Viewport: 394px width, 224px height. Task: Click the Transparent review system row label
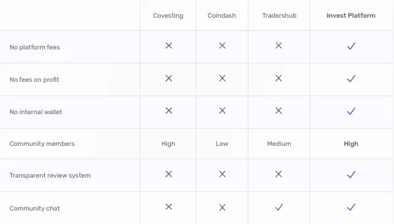pos(50,175)
